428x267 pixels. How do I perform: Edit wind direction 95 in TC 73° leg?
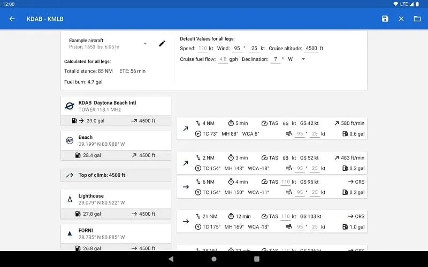tap(300, 134)
